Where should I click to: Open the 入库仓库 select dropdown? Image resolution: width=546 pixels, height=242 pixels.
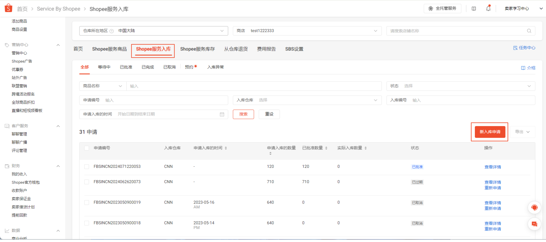(307, 100)
